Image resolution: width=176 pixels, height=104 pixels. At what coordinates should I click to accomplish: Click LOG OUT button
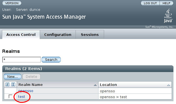coord(150,3)
